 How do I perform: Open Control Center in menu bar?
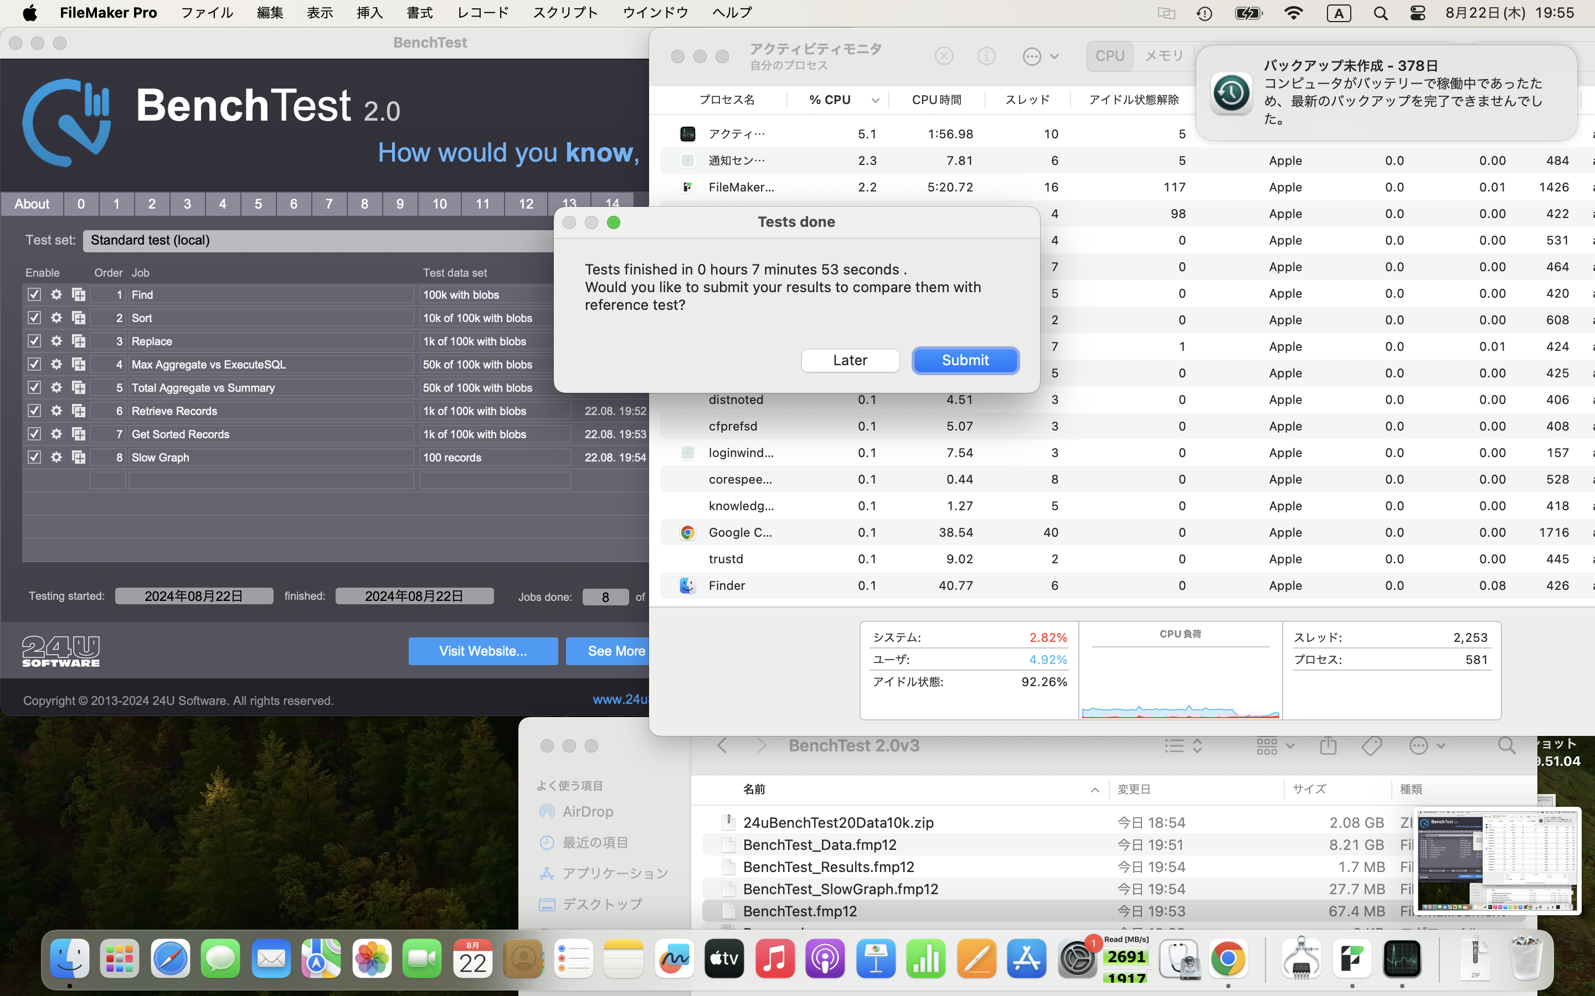1418,13
